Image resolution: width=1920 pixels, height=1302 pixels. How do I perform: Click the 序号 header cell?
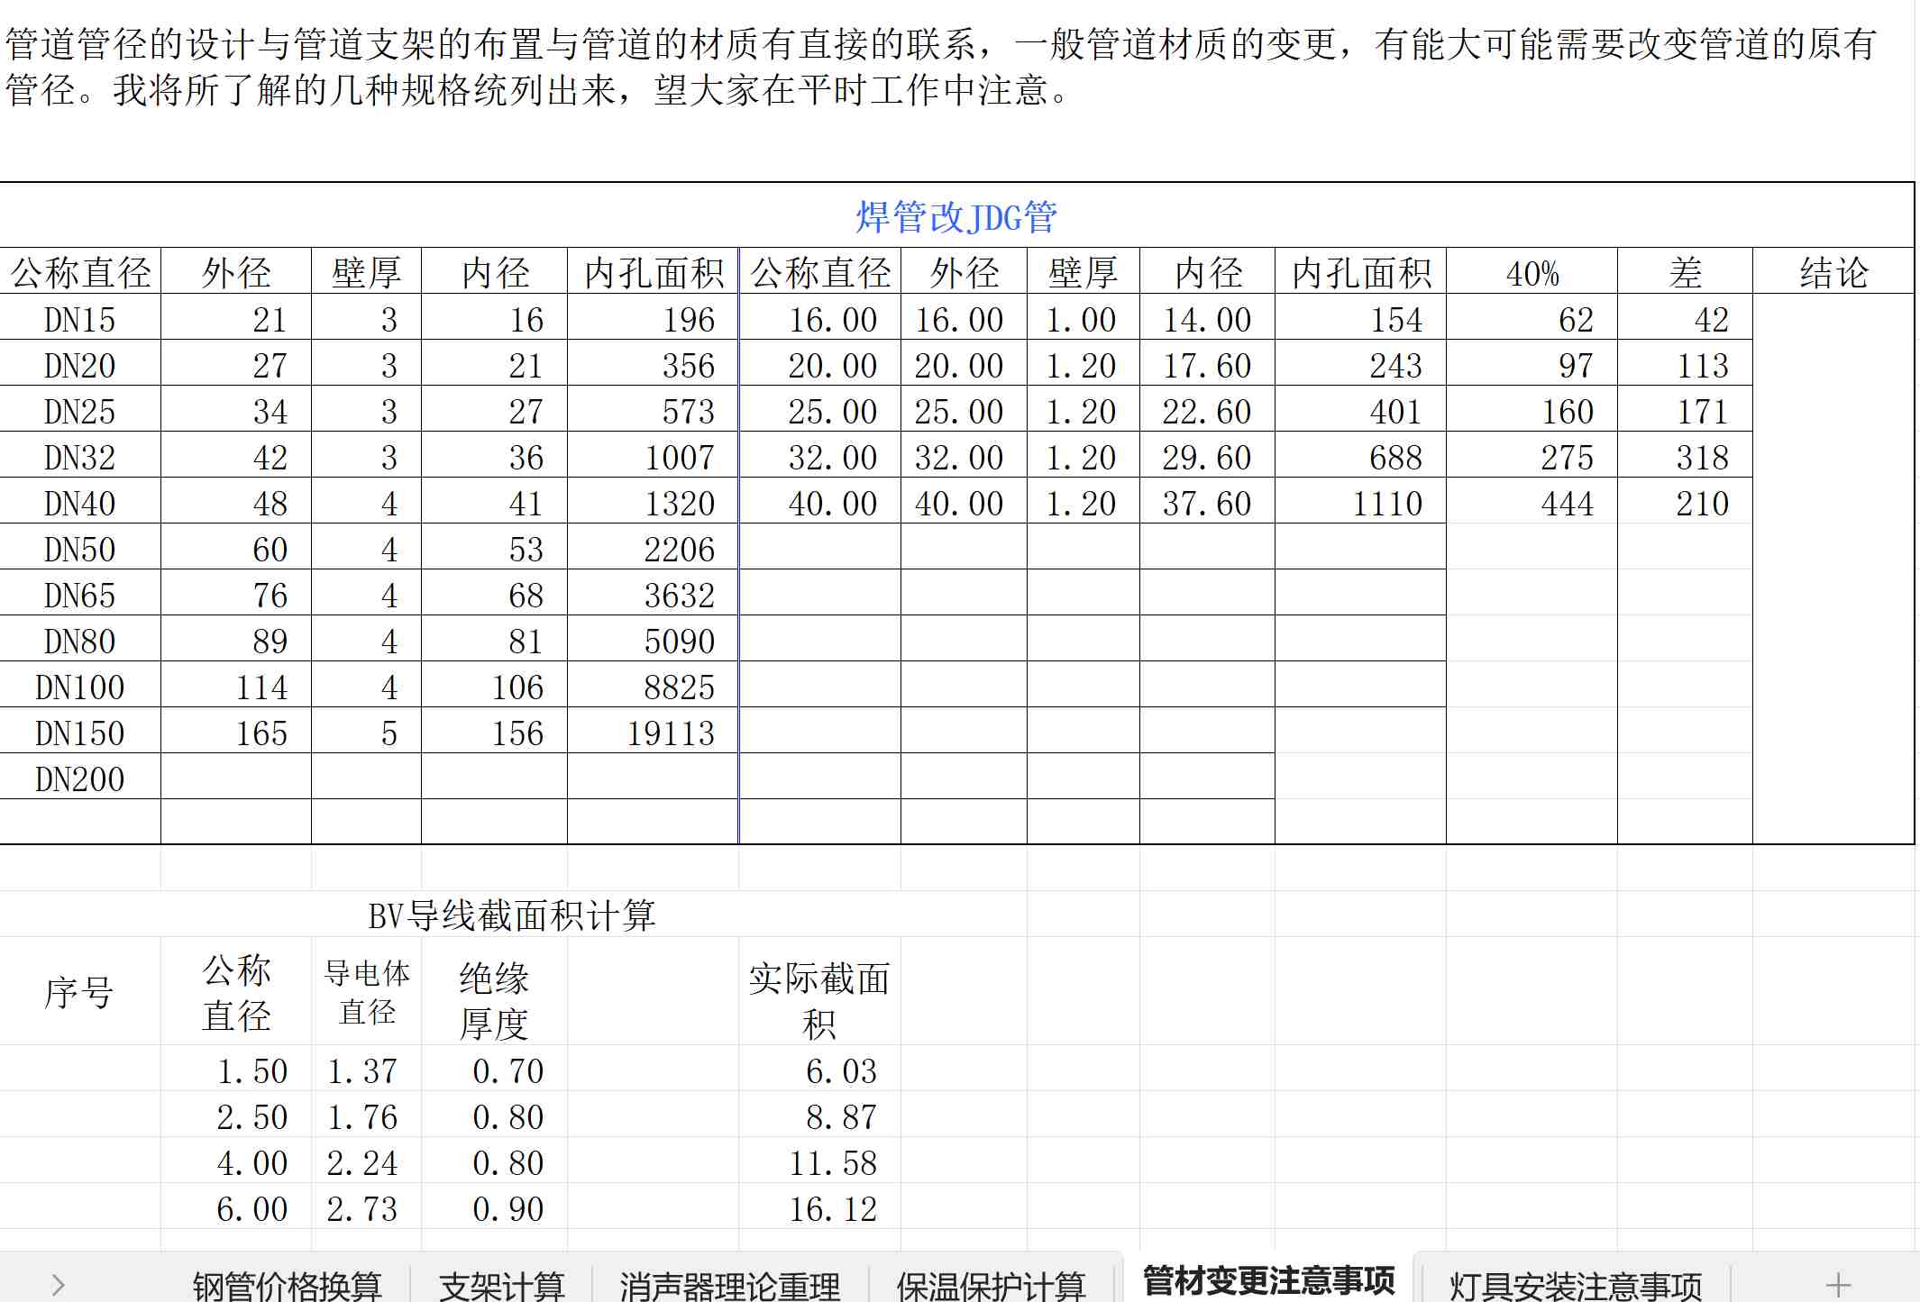point(79,993)
